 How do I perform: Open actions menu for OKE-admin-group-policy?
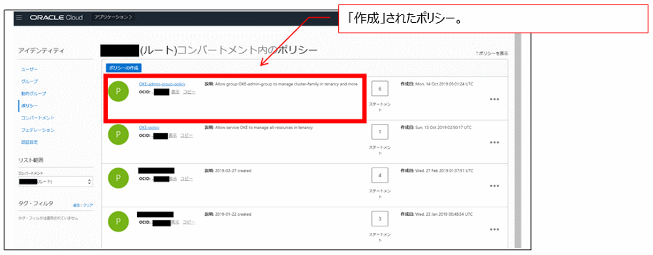(x=494, y=99)
